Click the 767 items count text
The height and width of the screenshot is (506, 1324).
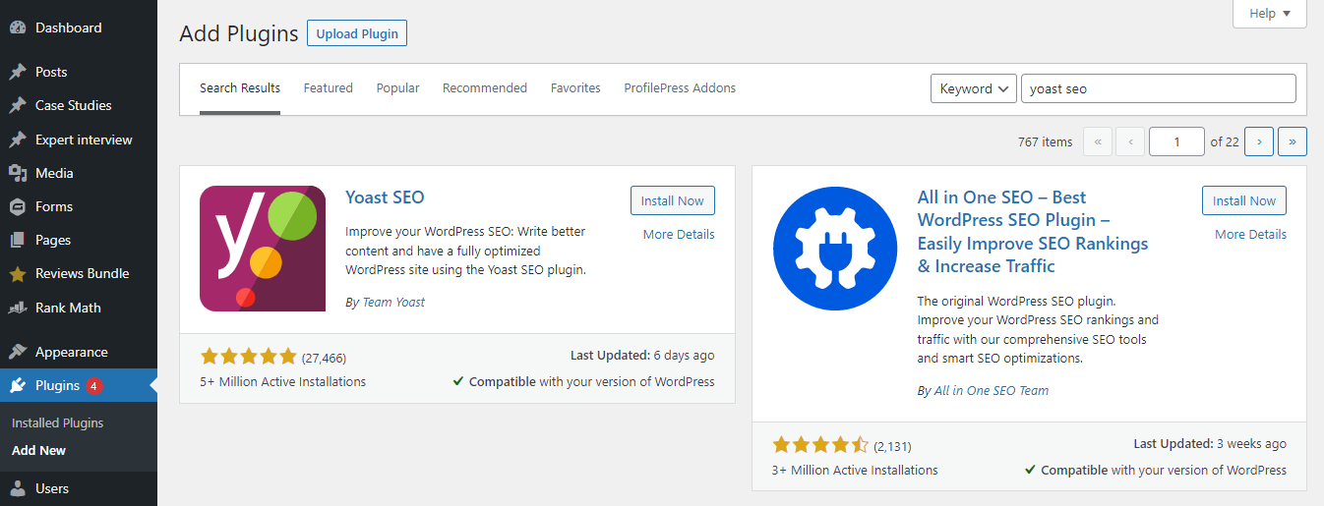pyautogui.click(x=1045, y=141)
